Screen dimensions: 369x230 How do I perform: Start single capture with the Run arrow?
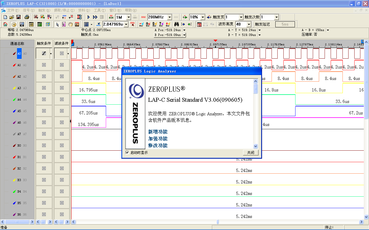tap(89, 17)
